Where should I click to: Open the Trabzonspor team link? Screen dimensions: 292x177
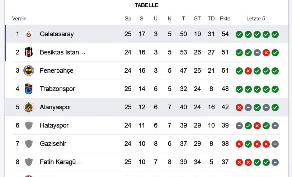(57, 89)
